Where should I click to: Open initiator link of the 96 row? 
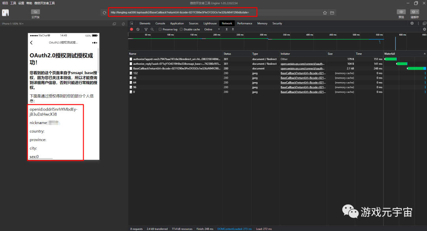pos(303,87)
